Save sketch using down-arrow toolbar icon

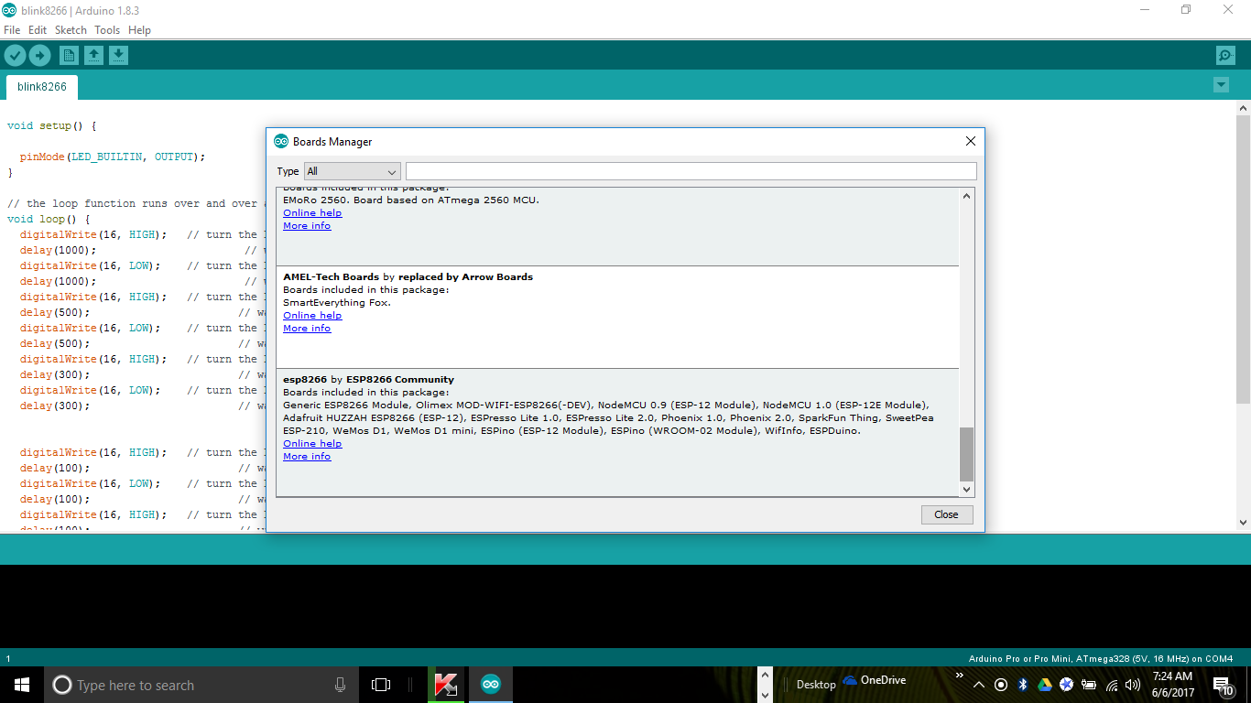[x=118, y=56]
